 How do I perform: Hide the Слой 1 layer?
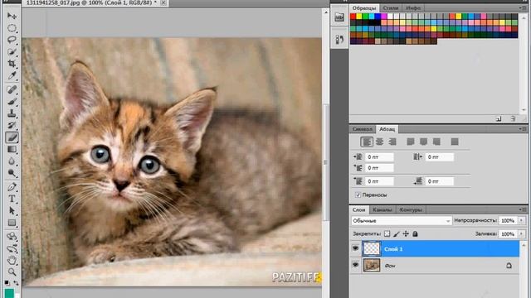pyautogui.click(x=355, y=248)
